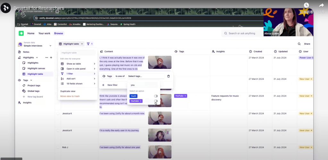Open '18 fields shown' menu entry
This screenshot has height=160, width=328.
[78, 84]
